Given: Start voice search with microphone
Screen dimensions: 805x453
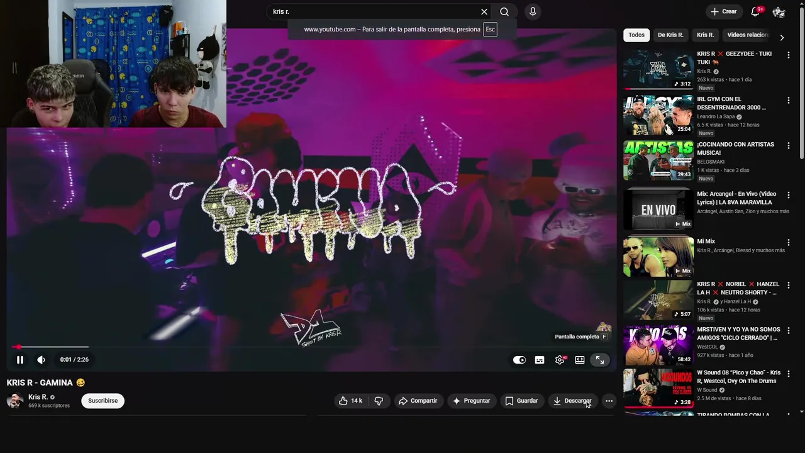Looking at the screenshot, I should pos(533,12).
